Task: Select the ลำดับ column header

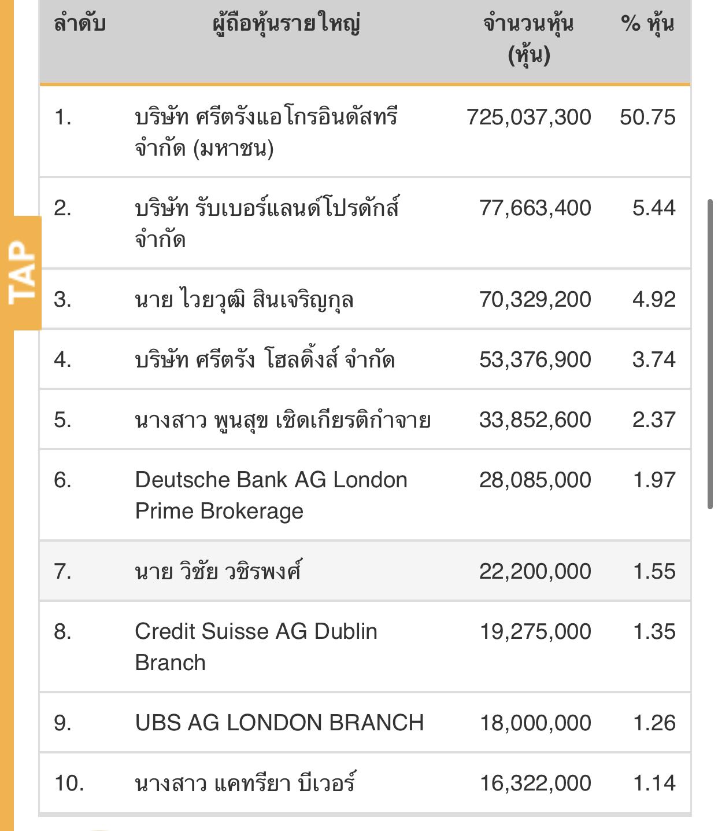Action: 80,24
